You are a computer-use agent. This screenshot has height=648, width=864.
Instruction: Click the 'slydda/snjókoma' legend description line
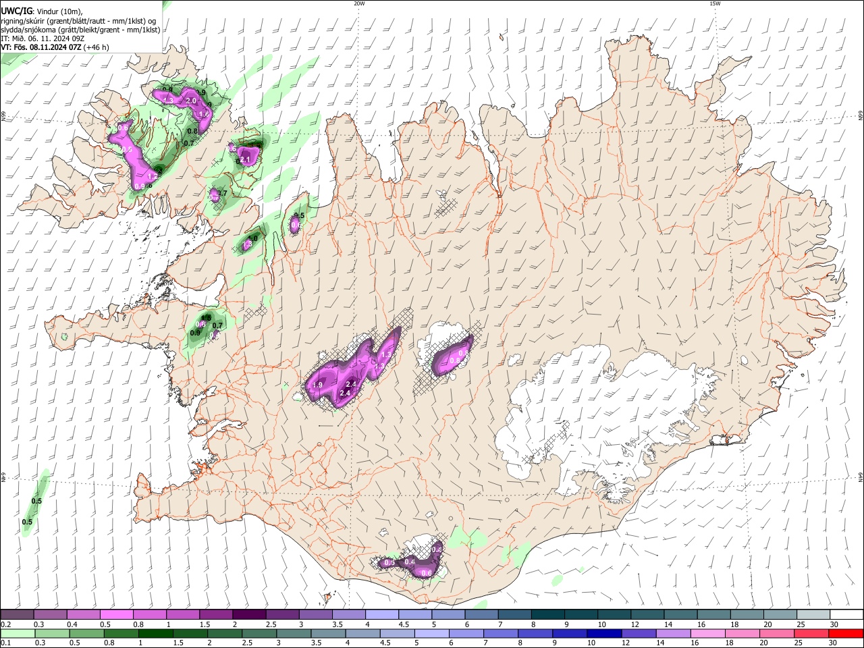[x=80, y=30]
